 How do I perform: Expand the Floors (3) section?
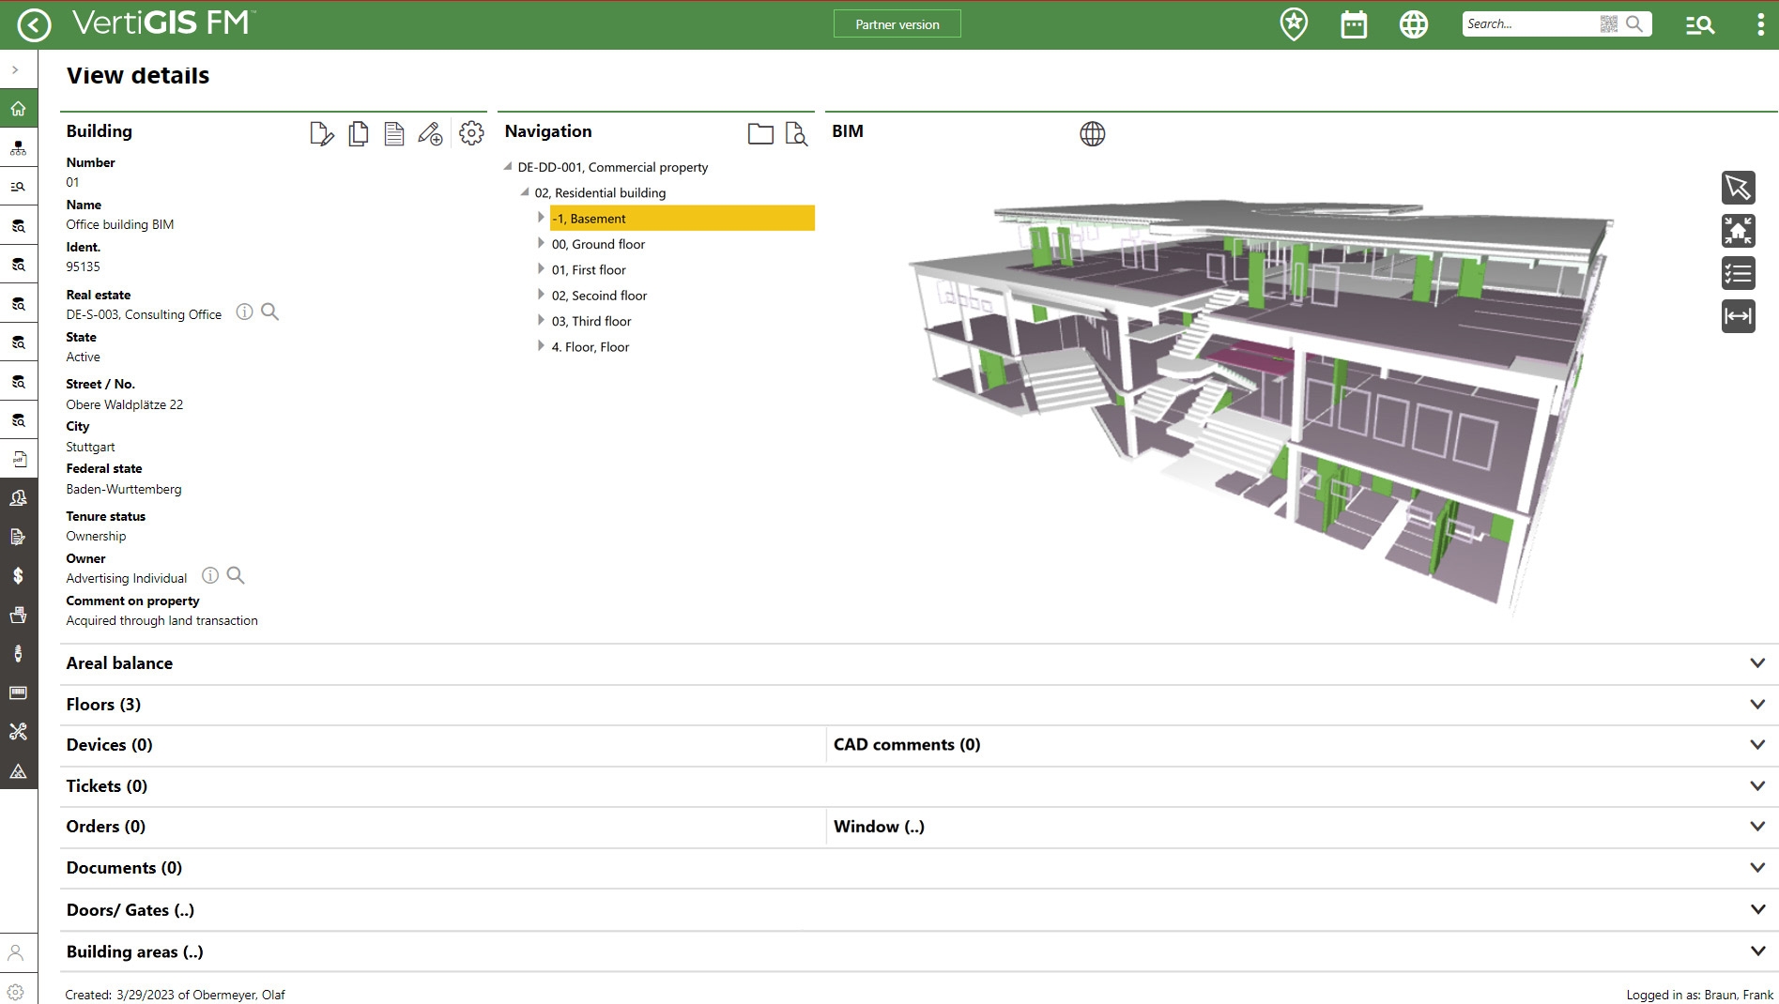pyautogui.click(x=1756, y=705)
